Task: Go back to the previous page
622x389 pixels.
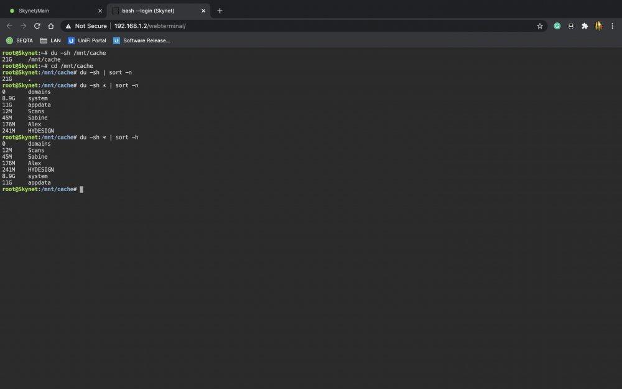Action: [x=9, y=26]
